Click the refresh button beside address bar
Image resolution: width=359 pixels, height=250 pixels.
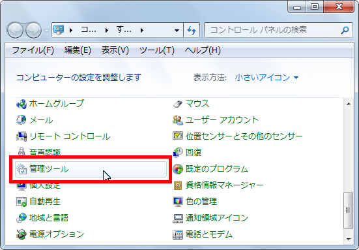pos(192,30)
